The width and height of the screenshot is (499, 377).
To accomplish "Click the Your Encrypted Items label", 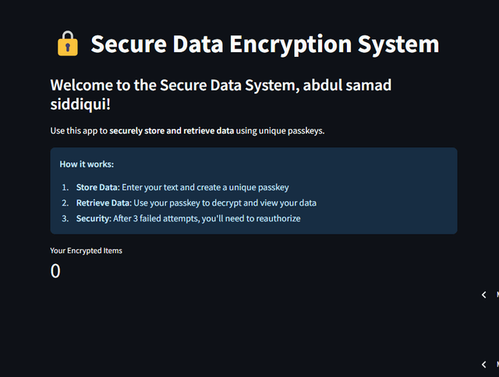I will pyautogui.click(x=87, y=251).
